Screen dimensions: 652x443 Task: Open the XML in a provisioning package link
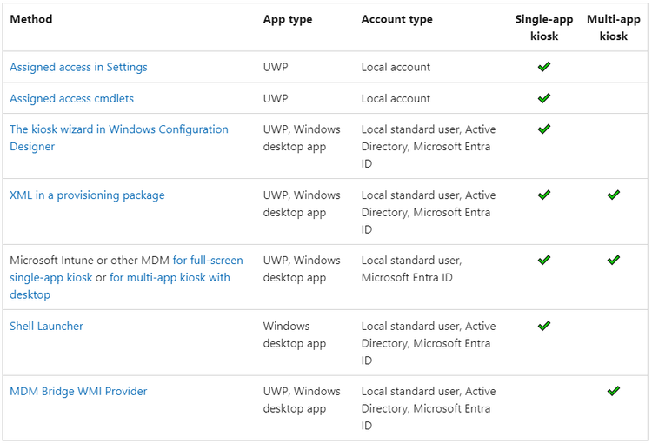click(x=87, y=195)
